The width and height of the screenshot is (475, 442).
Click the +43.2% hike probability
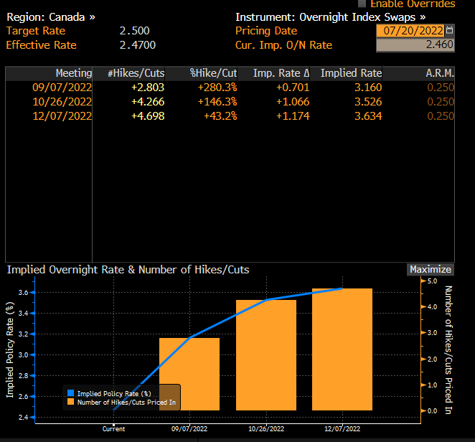click(220, 116)
